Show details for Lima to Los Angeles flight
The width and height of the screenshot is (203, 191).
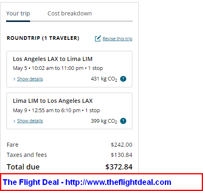[30, 121]
